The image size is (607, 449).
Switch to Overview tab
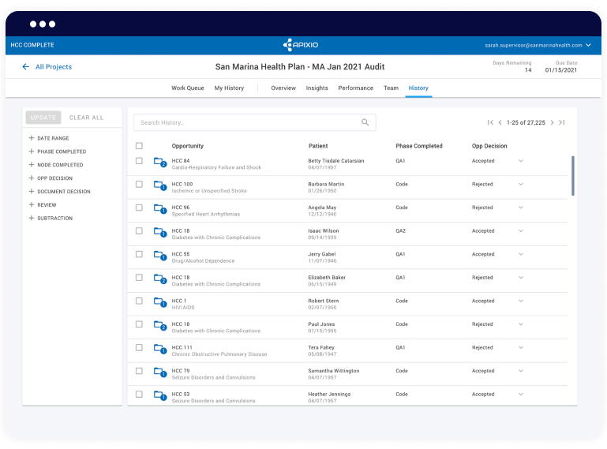(x=283, y=88)
